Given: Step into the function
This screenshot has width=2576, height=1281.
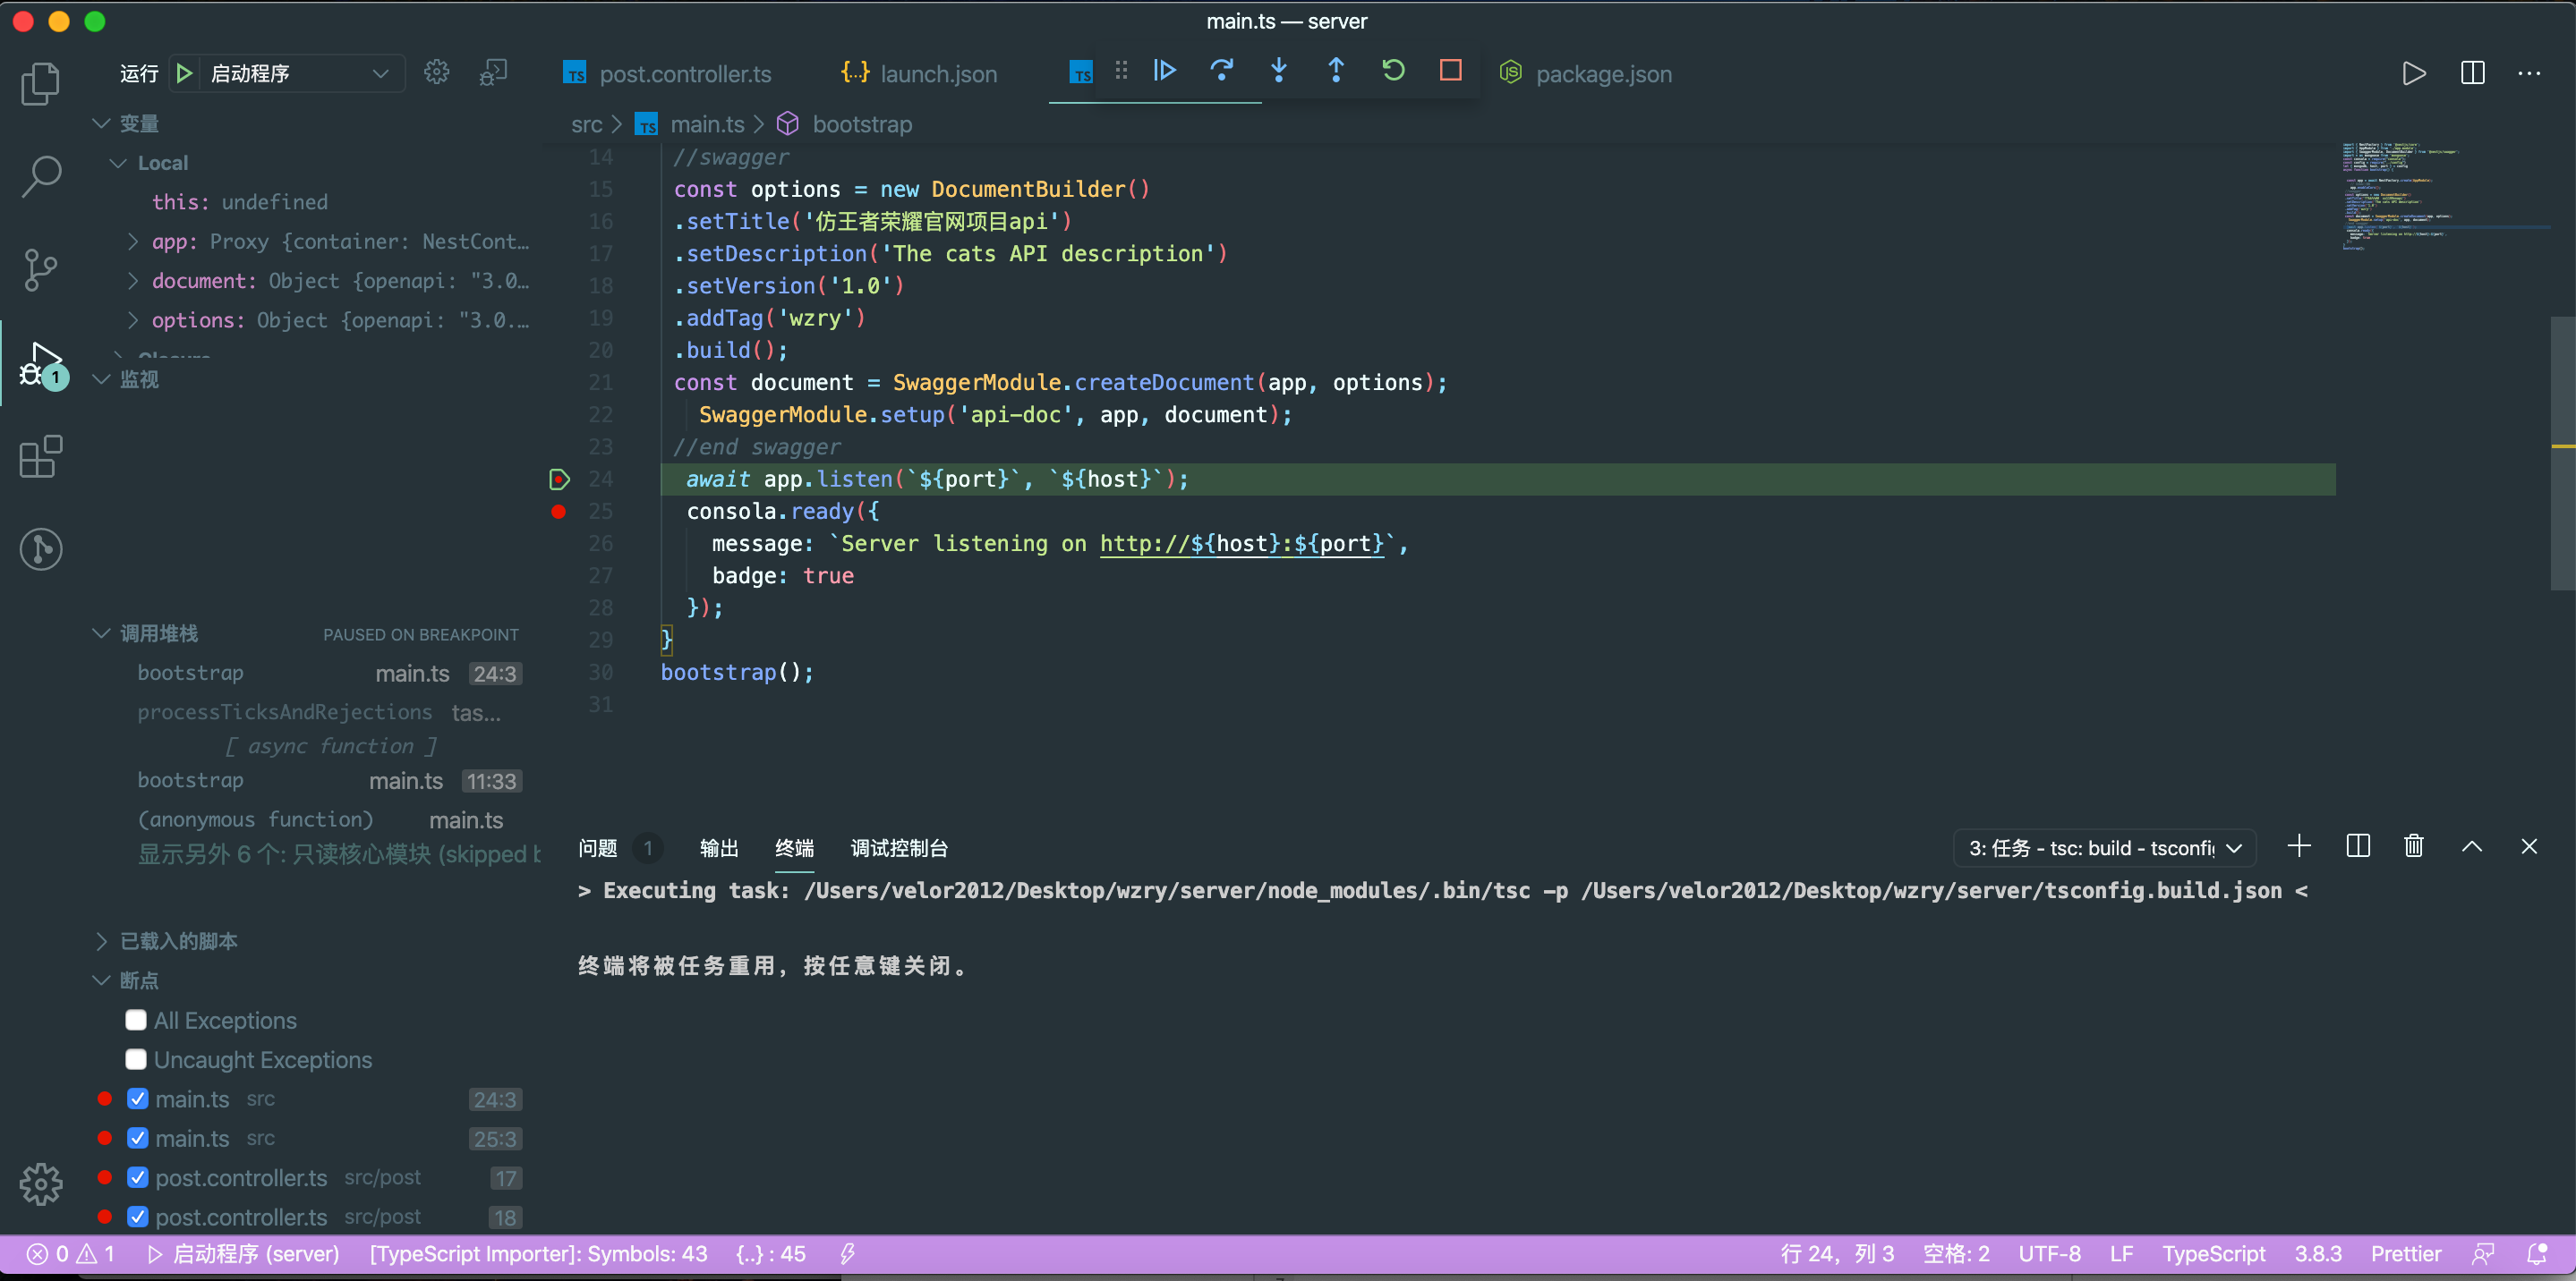Looking at the screenshot, I should tap(1278, 71).
